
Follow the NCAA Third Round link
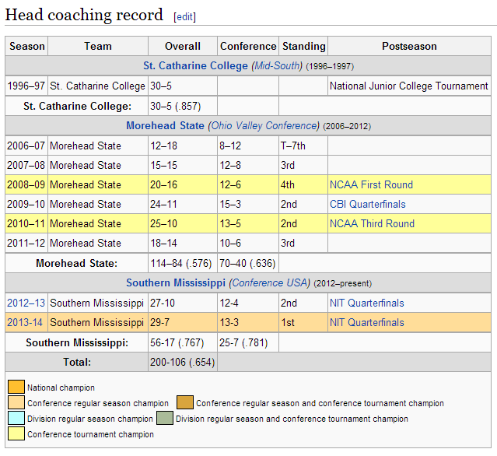pos(372,223)
